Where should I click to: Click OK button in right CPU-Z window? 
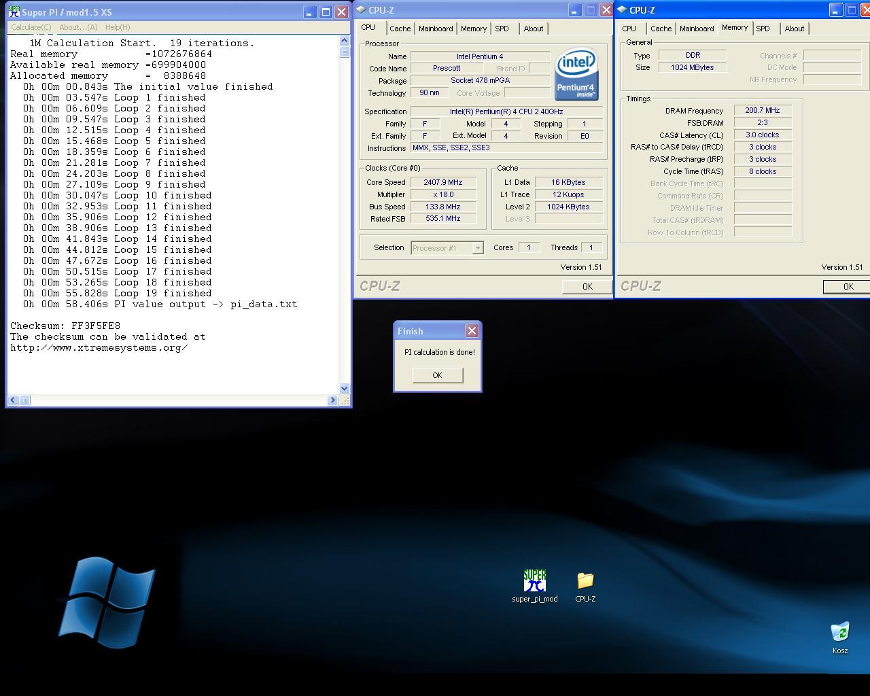(848, 287)
